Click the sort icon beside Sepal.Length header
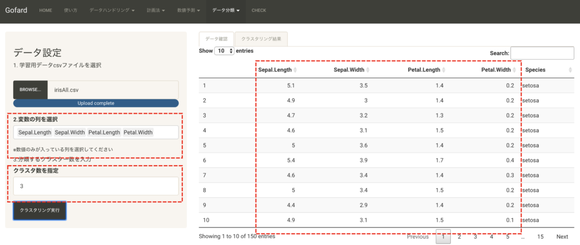The width and height of the screenshot is (580, 245). (x=295, y=70)
